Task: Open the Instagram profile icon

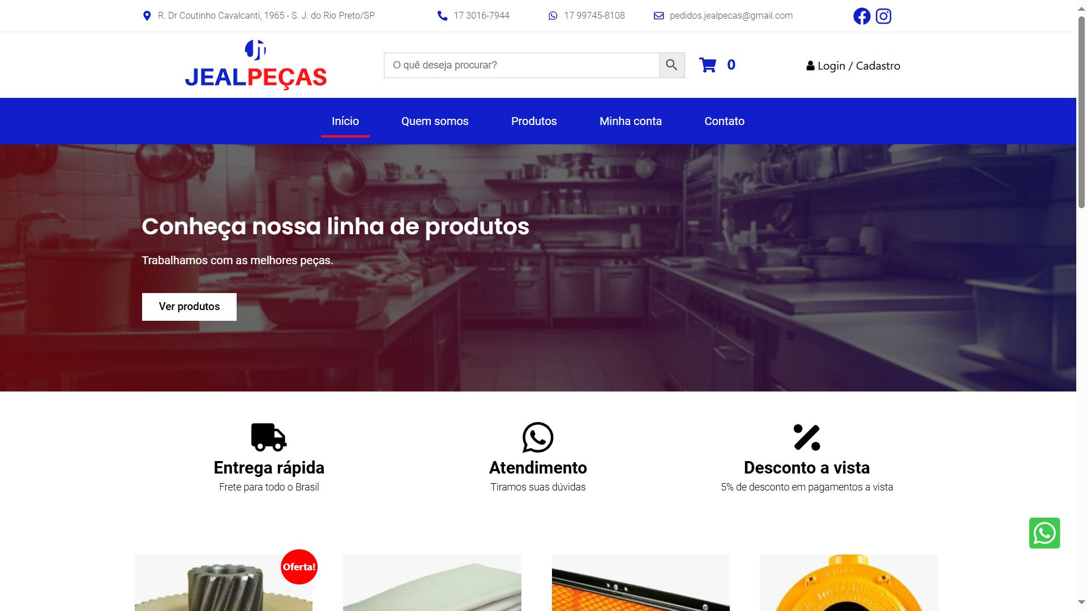Action: [x=883, y=16]
